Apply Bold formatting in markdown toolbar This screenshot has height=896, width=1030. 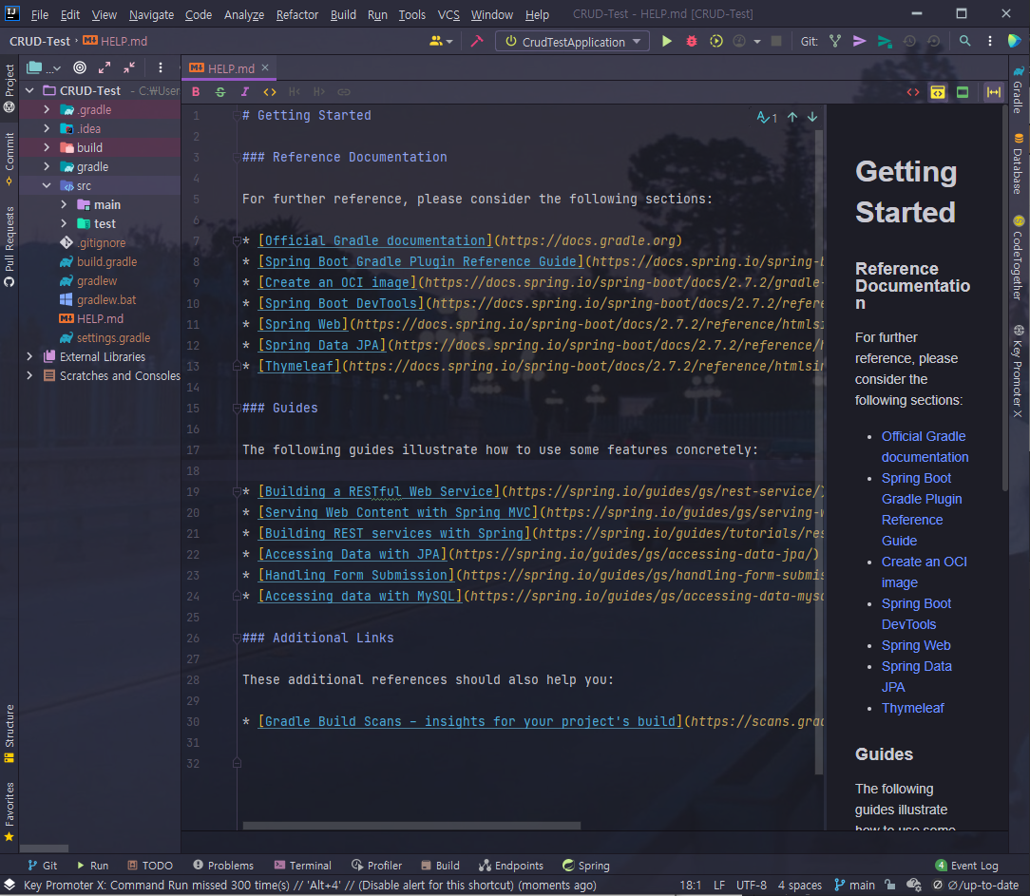(196, 92)
